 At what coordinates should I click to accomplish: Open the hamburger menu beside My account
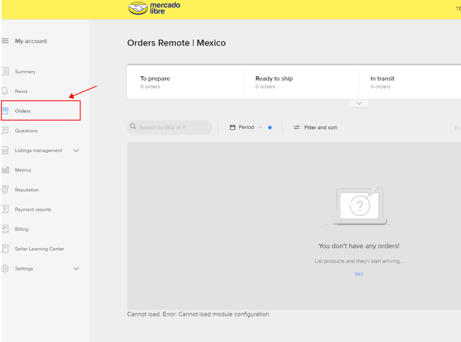click(5, 41)
